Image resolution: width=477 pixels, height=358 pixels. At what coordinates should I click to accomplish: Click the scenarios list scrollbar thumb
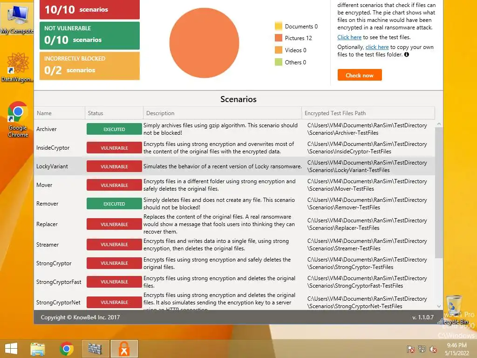pos(439,193)
